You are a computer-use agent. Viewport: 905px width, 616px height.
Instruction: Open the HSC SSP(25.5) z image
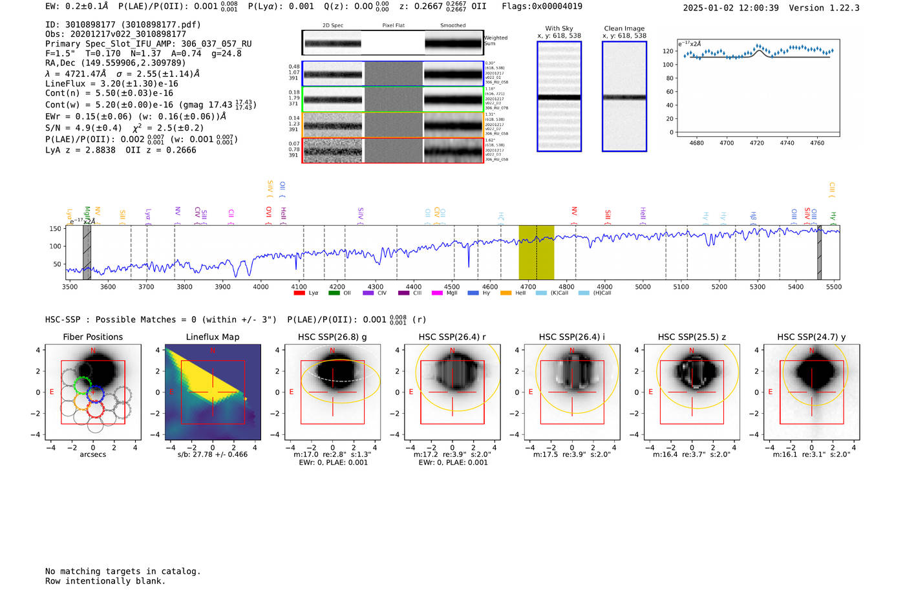point(692,392)
